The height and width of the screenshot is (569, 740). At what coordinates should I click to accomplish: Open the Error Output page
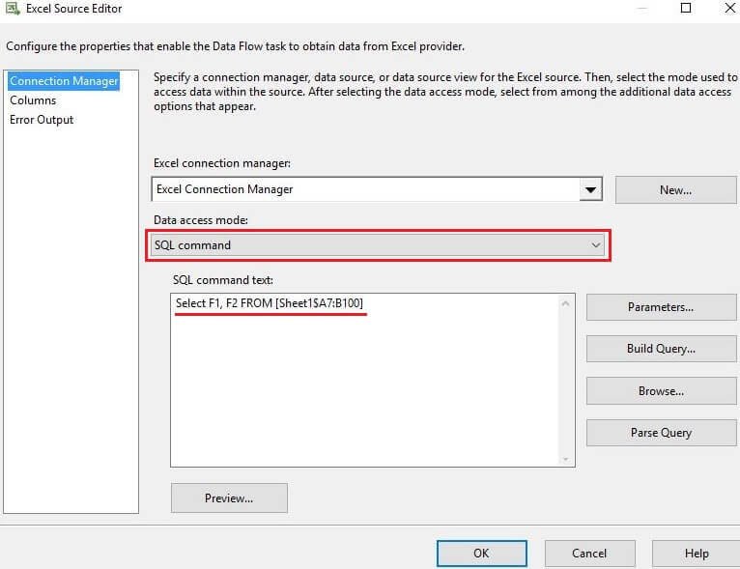42,120
